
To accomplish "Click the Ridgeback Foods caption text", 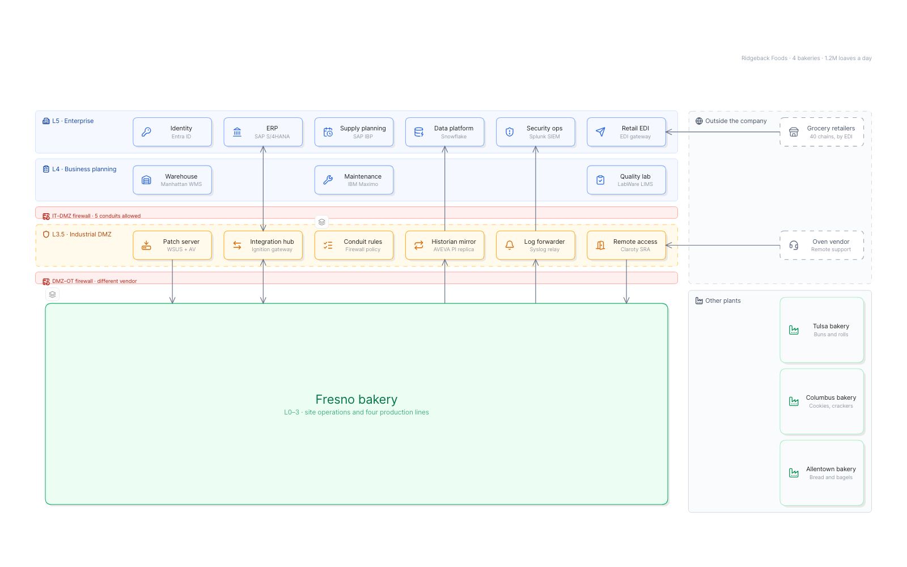I will (x=806, y=58).
